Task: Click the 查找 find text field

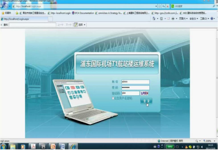Action: coord(32,25)
